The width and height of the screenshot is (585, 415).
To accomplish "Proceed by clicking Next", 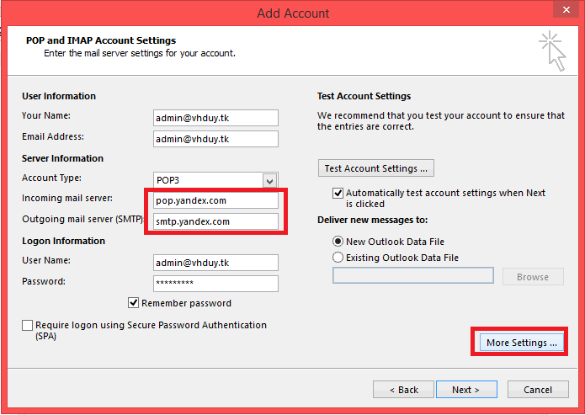I will pos(465,390).
